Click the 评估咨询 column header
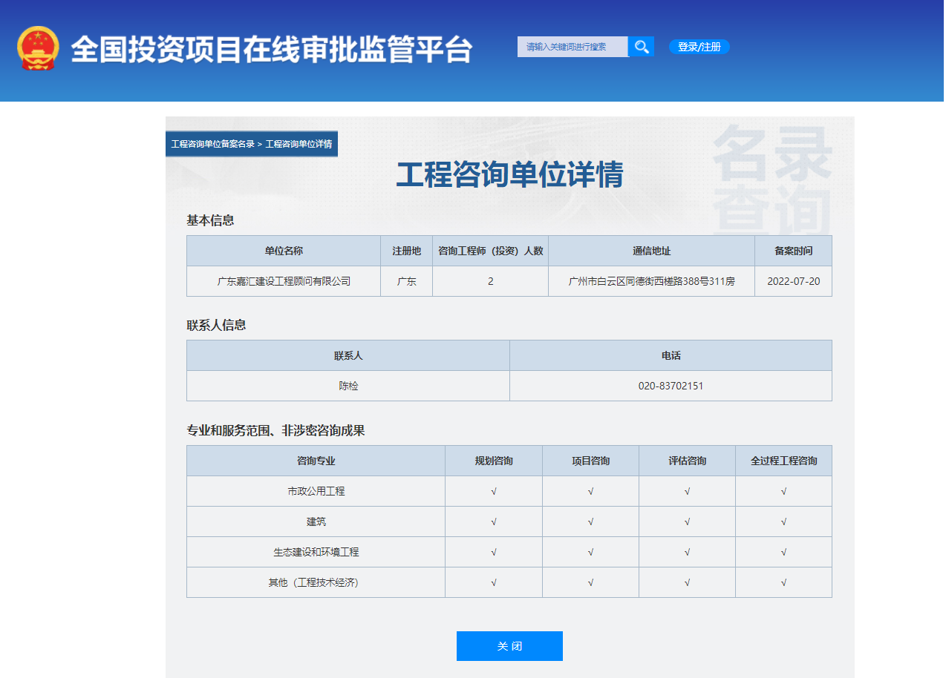Screen dimensions: 946x678 [x=688, y=461]
